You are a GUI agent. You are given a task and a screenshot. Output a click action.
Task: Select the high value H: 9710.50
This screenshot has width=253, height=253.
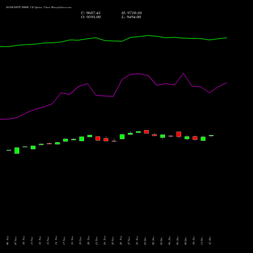(132, 13)
